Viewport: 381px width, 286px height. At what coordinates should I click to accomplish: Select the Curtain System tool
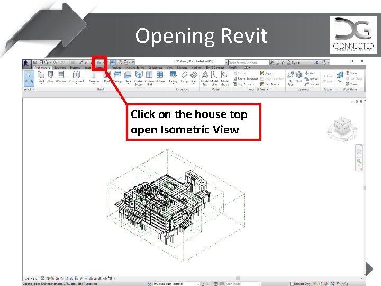[x=139, y=78]
